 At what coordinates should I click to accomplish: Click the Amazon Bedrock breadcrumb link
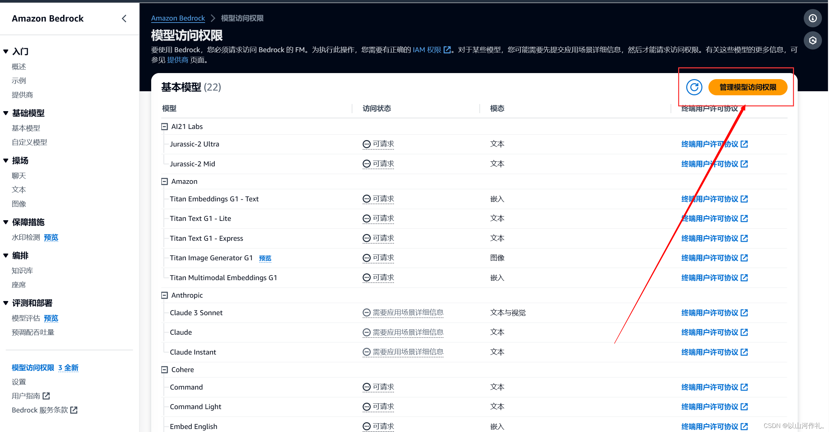pyautogui.click(x=178, y=18)
